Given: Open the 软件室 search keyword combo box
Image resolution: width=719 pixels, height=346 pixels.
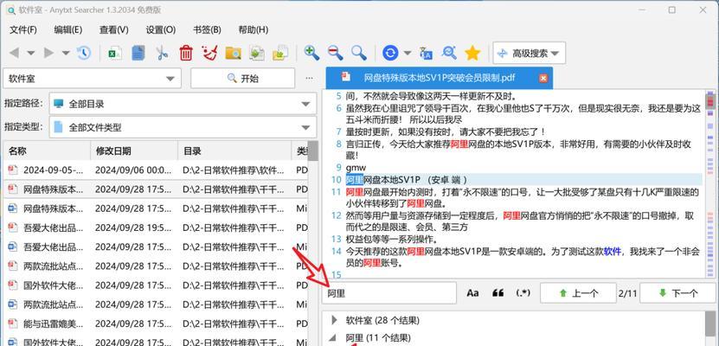Looking at the screenshot, I should 93,79.
